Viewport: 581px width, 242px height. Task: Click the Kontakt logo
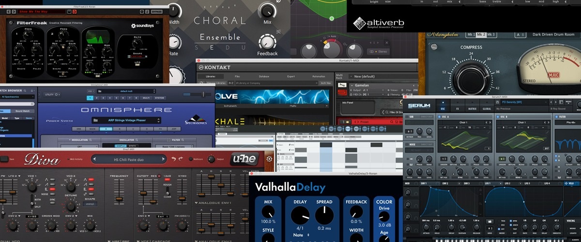pos(214,67)
